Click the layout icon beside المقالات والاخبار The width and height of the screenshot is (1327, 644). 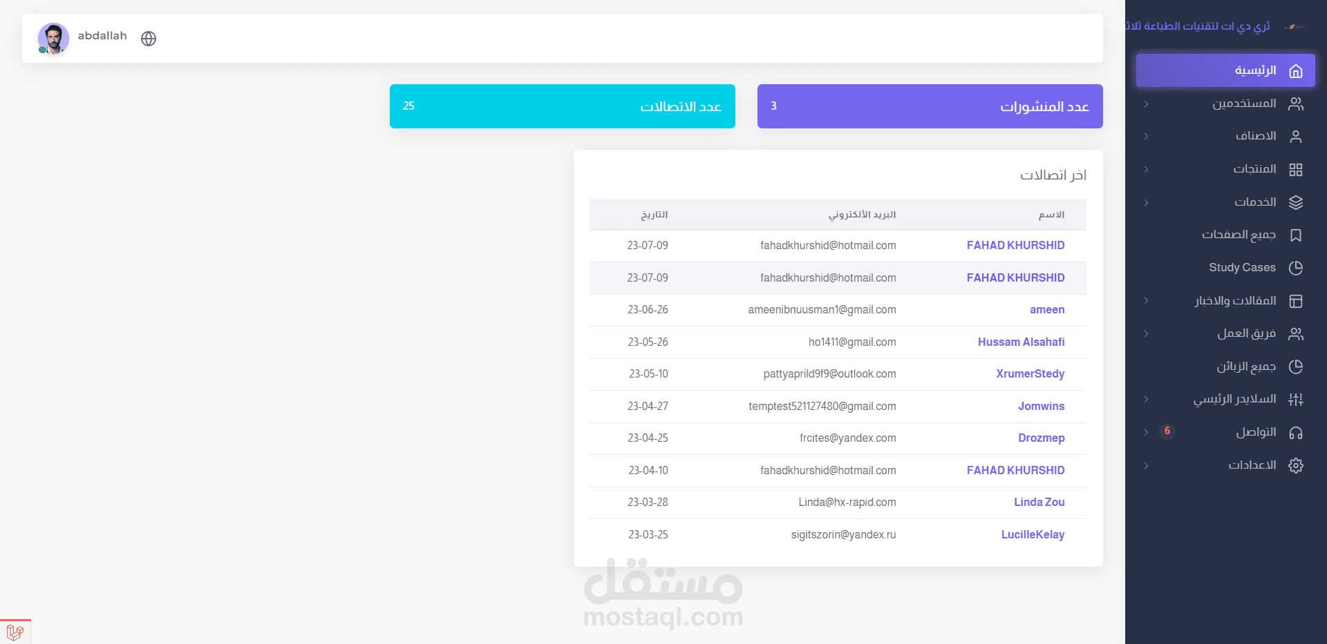pos(1296,301)
